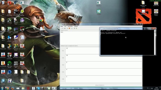
Task: Click the RU language indicator in tray
Action: click(148, 88)
